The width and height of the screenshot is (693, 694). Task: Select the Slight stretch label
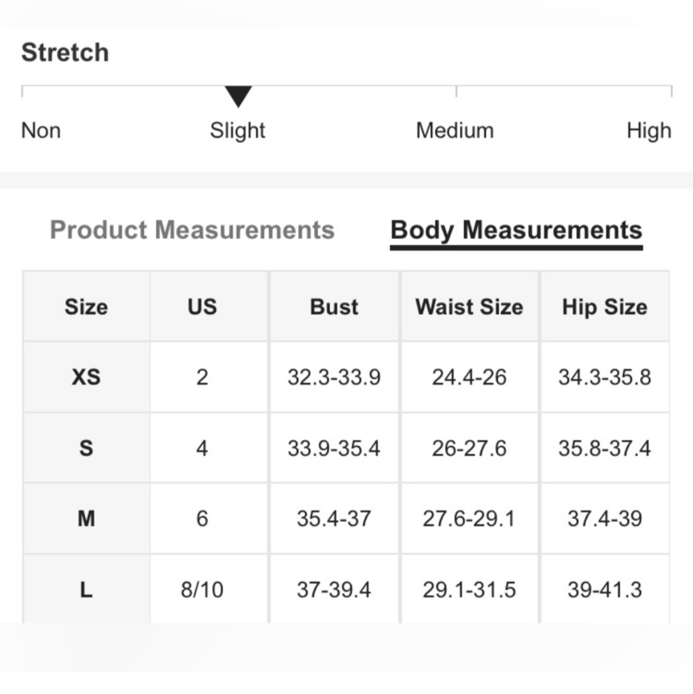pos(238,131)
